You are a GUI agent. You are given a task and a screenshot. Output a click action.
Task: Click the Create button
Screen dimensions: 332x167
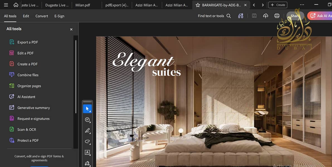point(278,5)
